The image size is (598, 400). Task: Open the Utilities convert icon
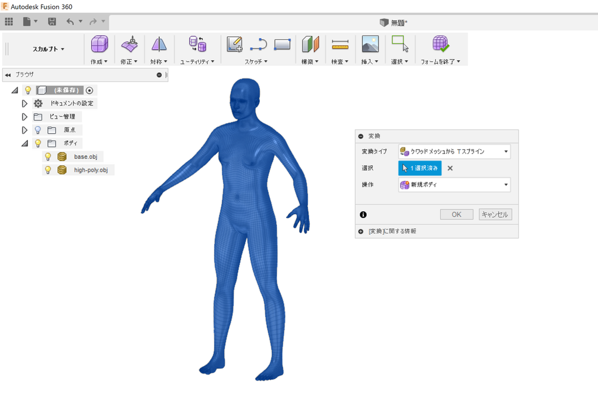(196, 44)
